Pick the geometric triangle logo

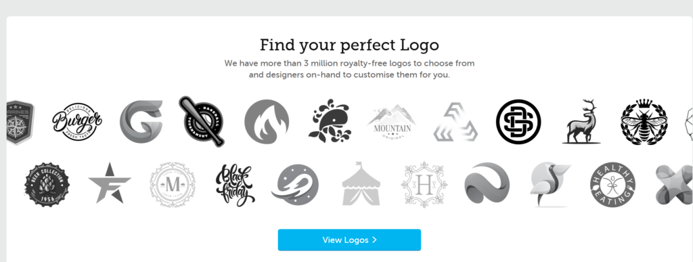pos(455,122)
